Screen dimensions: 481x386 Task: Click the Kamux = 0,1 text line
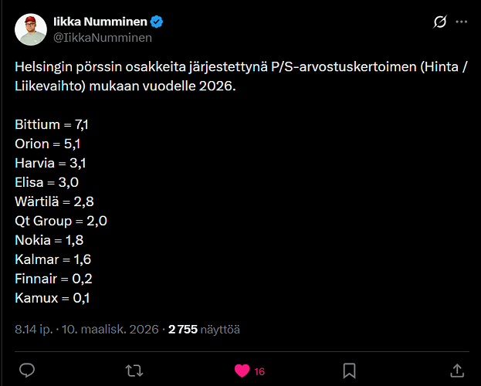pos(53,298)
